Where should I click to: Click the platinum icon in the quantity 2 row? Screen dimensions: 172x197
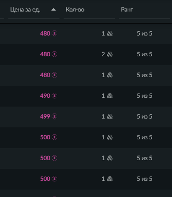pos(54,54)
